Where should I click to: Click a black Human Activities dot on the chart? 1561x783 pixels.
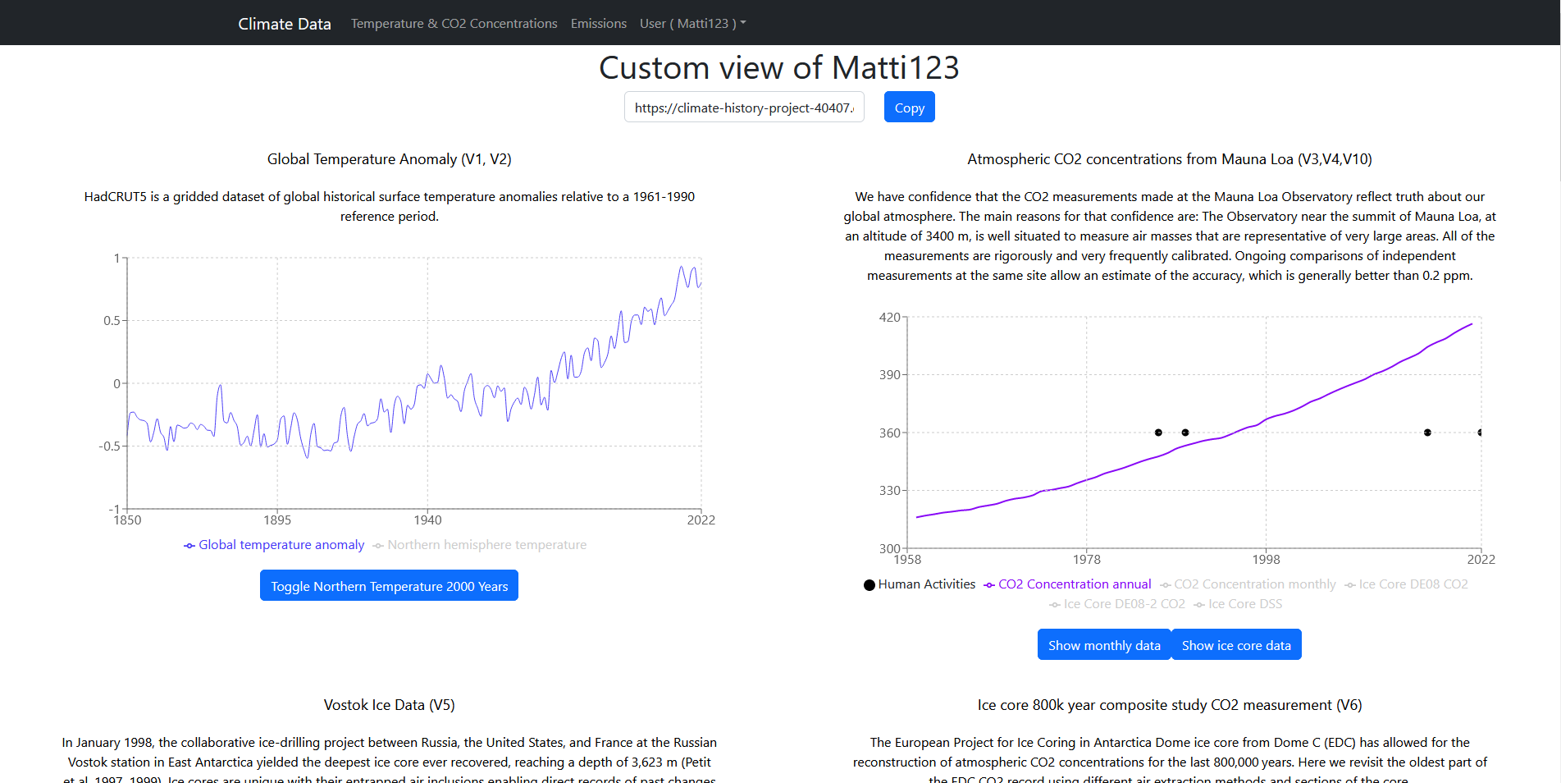(x=1158, y=432)
